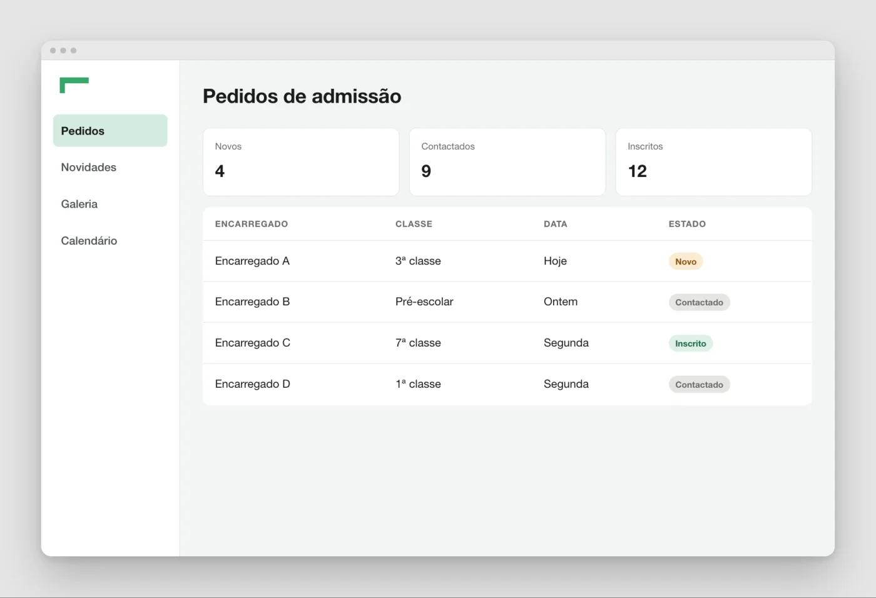Image resolution: width=876 pixels, height=598 pixels.
Task: Click Encarregado D's Contactado badge
Action: coord(699,385)
